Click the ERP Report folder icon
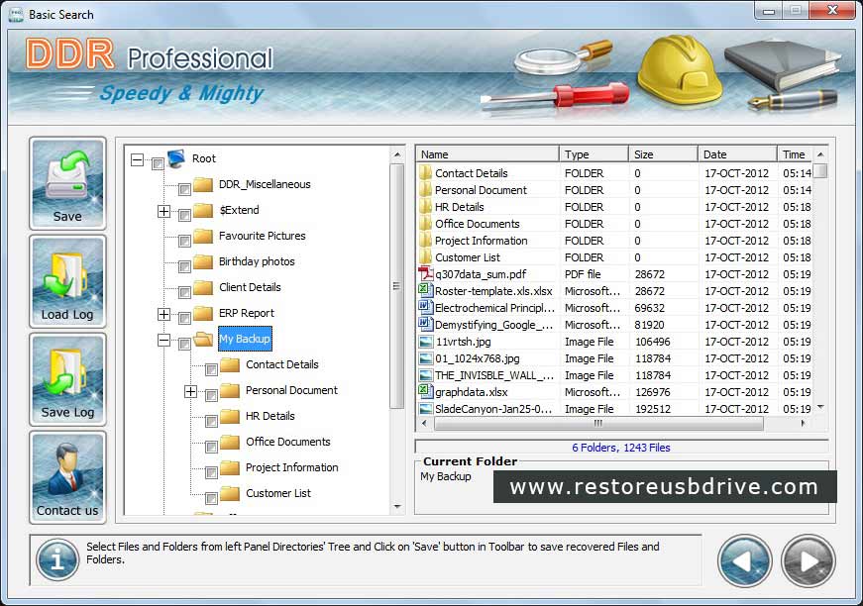Image resolution: width=863 pixels, height=606 pixels. 203,313
